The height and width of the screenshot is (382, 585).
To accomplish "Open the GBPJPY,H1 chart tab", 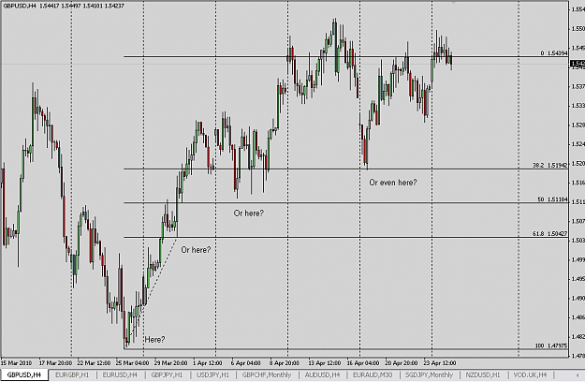I will pyautogui.click(x=167, y=375).
